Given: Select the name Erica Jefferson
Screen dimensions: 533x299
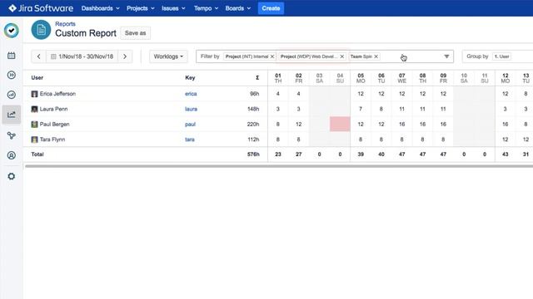Looking at the screenshot, I should click(x=57, y=94).
